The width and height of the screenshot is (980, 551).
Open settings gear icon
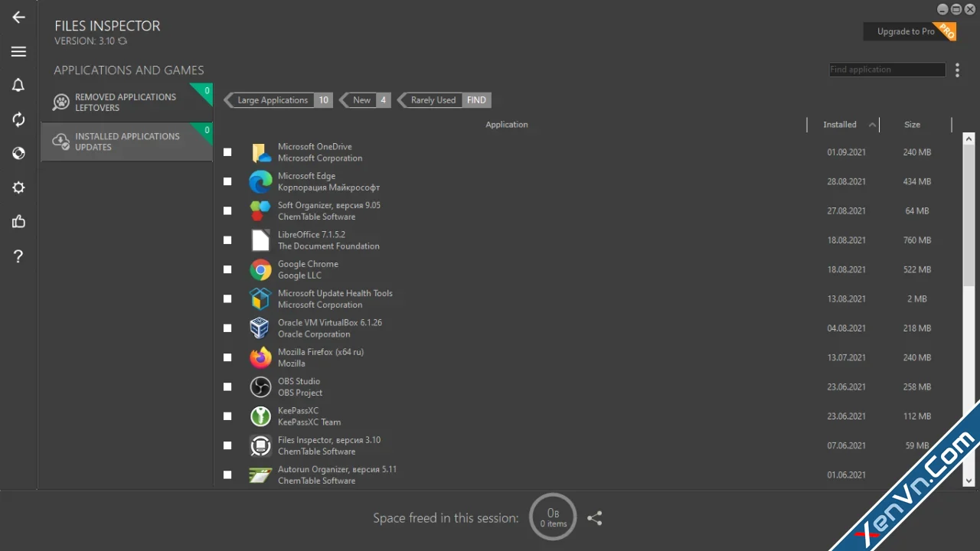click(x=18, y=187)
